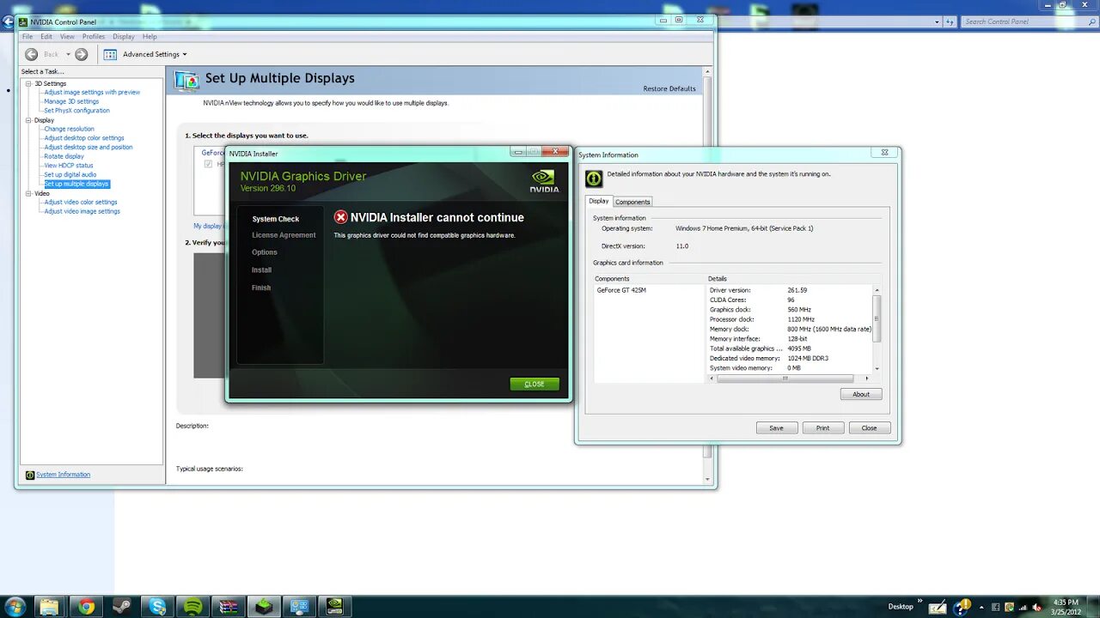Click the back arrow behind the Control Panel window
This screenshot has width=1100, height=618.
point(9,21)
